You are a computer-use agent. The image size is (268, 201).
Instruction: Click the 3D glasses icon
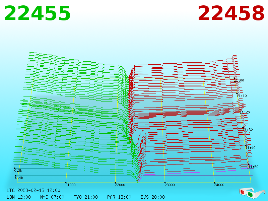click(x=252, y=193)
